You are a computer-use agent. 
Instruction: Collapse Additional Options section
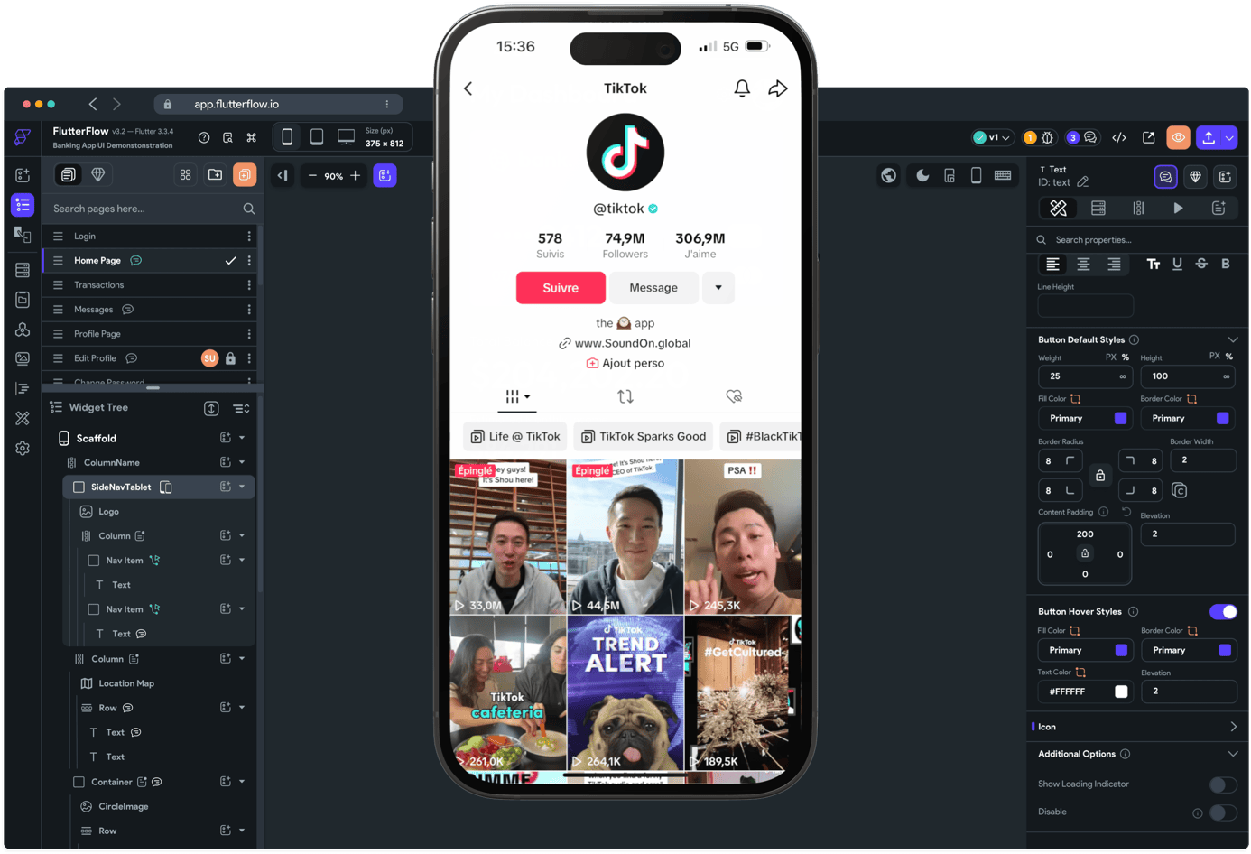pyautogui.click(x=1233, y=754)
